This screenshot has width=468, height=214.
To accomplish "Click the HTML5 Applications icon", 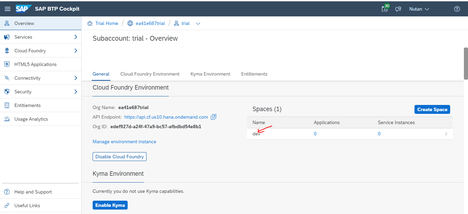I will (x=7, y=64).
